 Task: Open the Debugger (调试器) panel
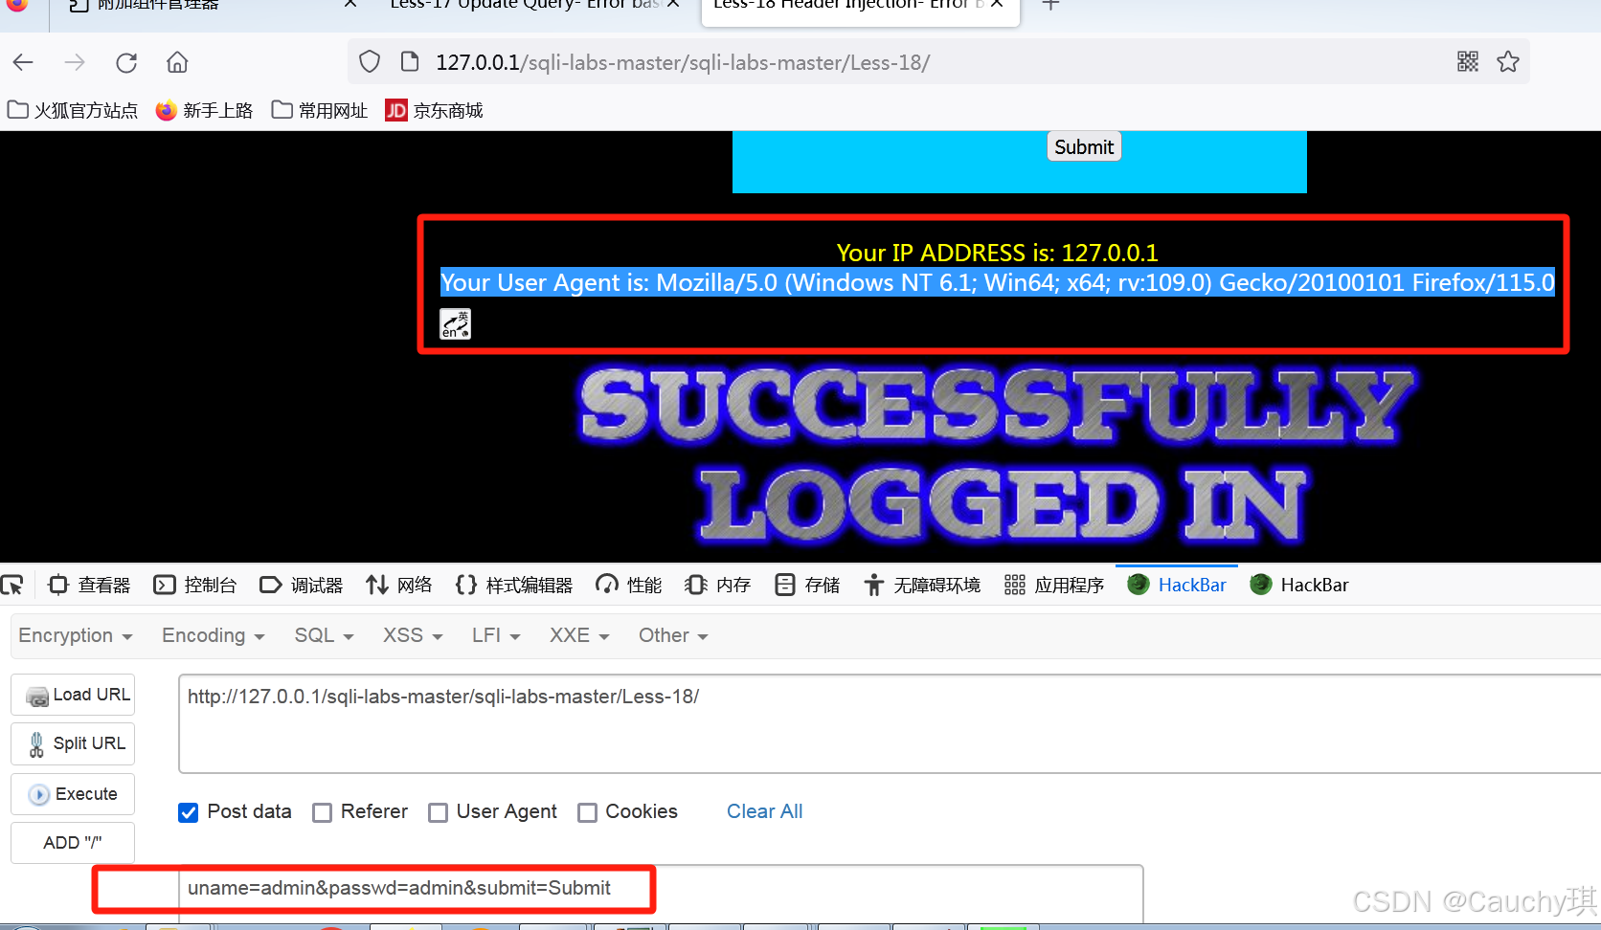[302, 585]
